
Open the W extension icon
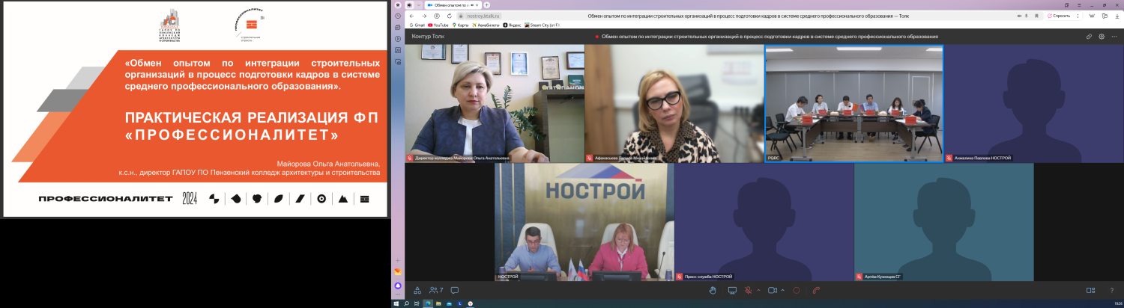tap(1092, 16)
